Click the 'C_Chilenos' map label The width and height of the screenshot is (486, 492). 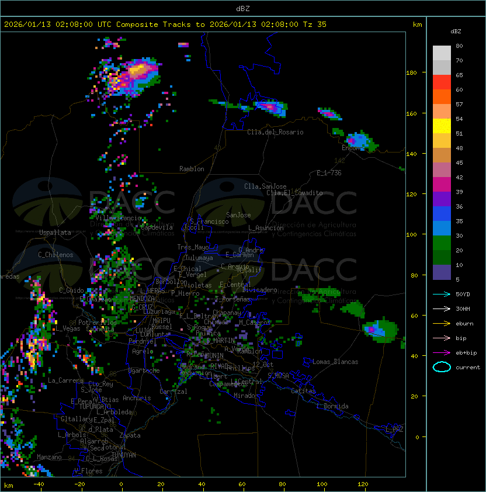coord(55,255)
